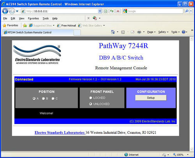Click the Google toolbar icon
The width and height of the screenshot is (195, 158).
[95, 18]
